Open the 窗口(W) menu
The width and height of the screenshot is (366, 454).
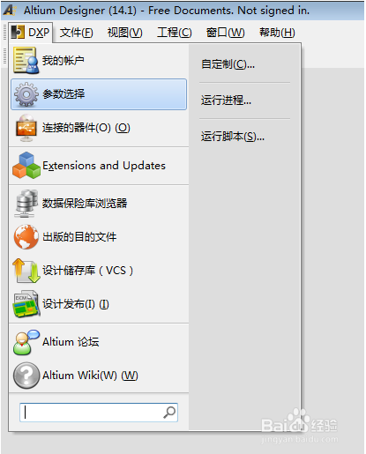225,33
